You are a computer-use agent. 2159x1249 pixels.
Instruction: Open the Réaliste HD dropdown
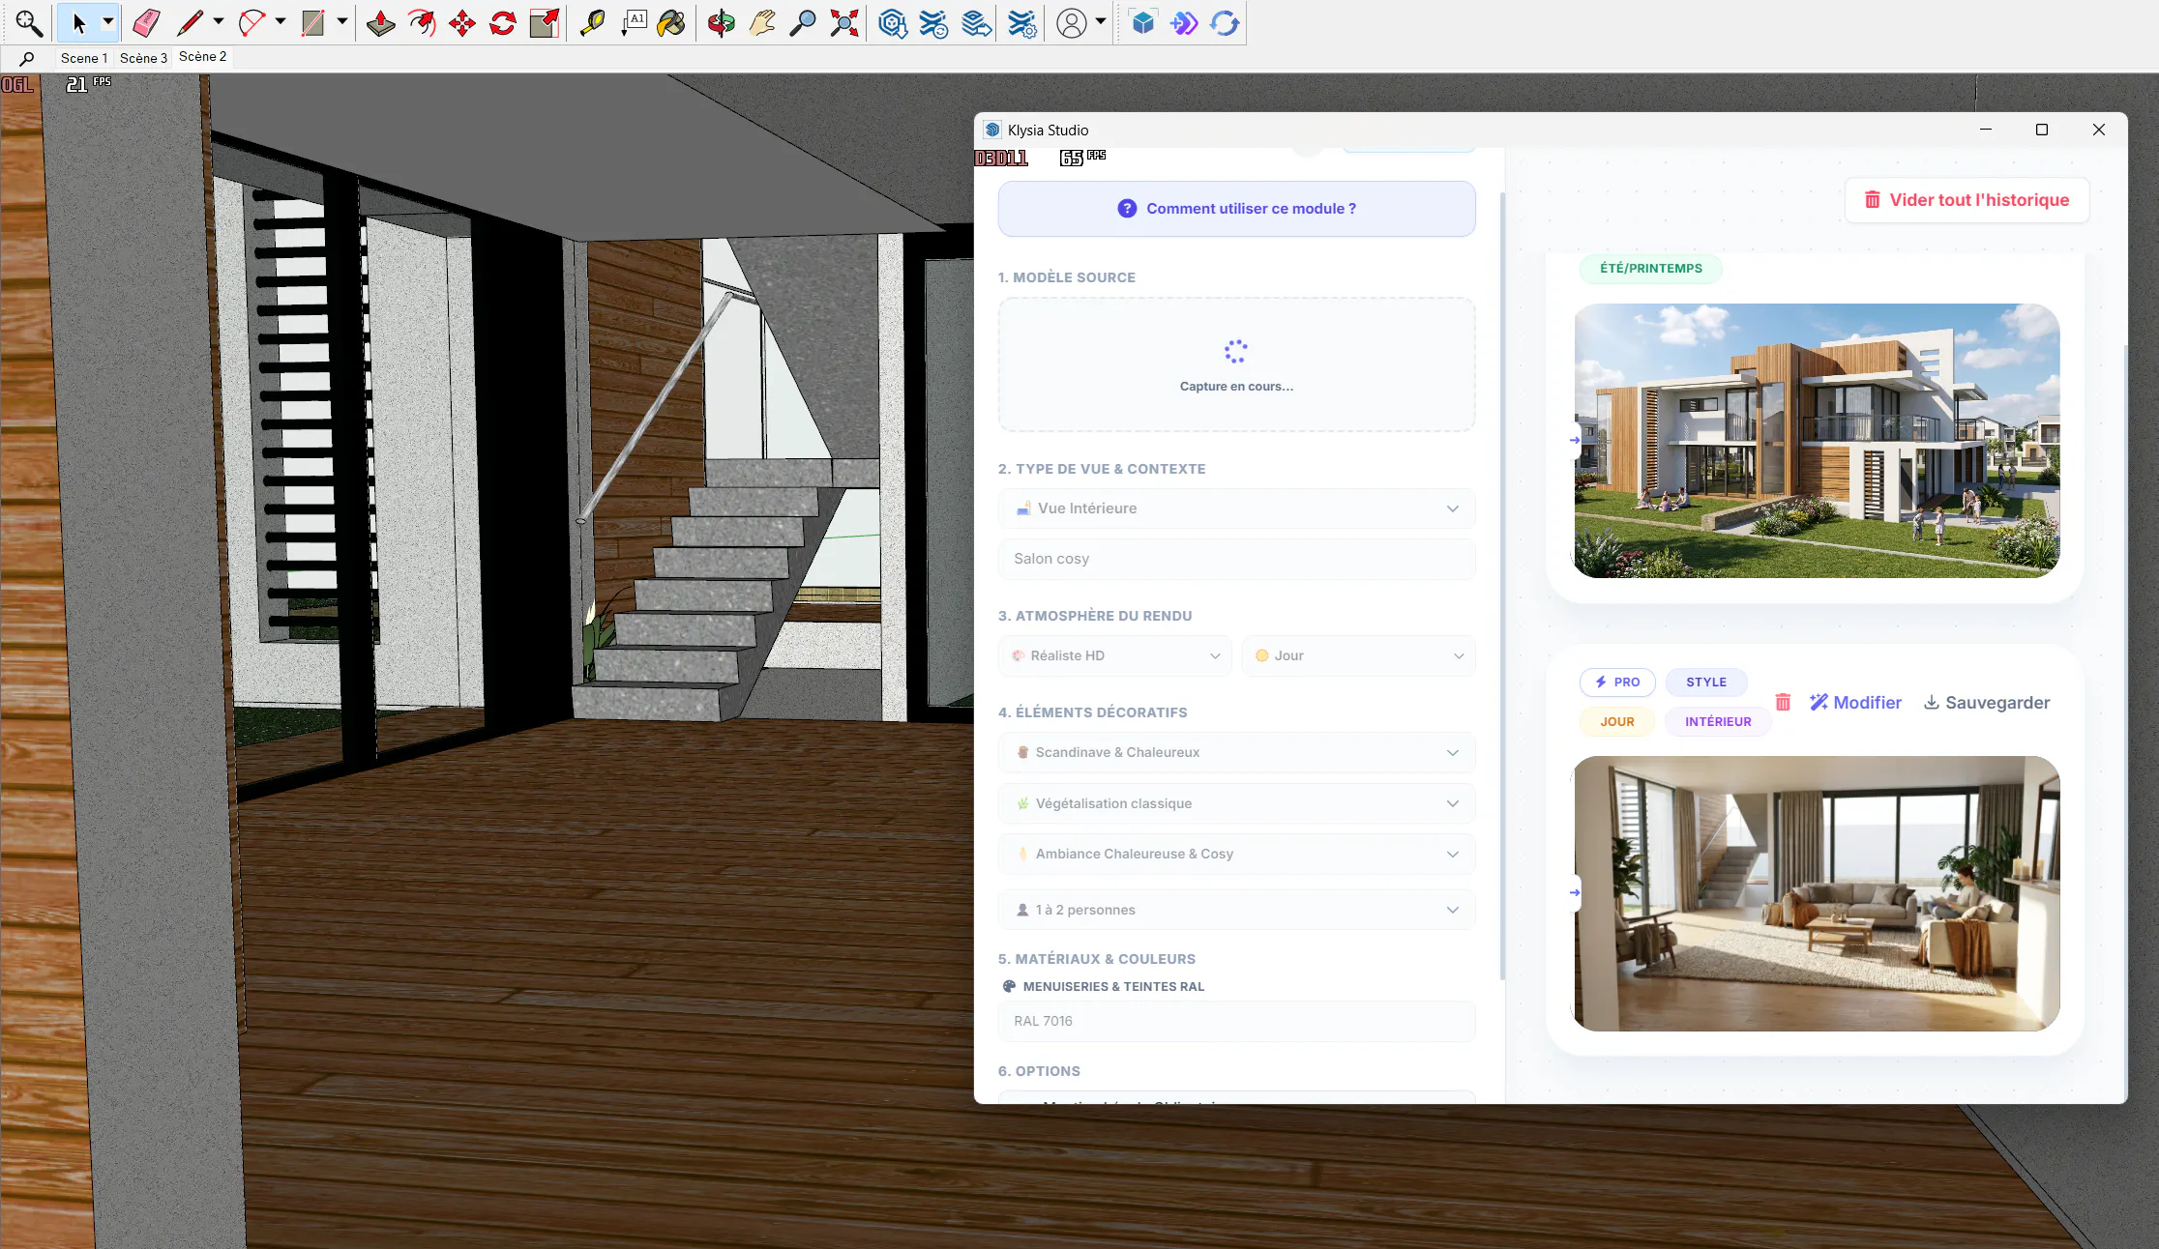pyautogui.click(x=1114, y=655)
